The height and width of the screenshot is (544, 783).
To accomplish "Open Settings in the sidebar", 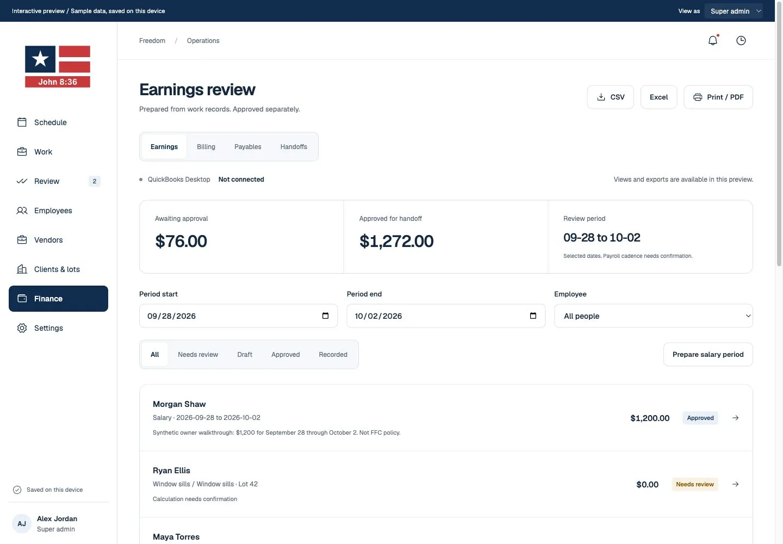I will click(x=58, y=328).
